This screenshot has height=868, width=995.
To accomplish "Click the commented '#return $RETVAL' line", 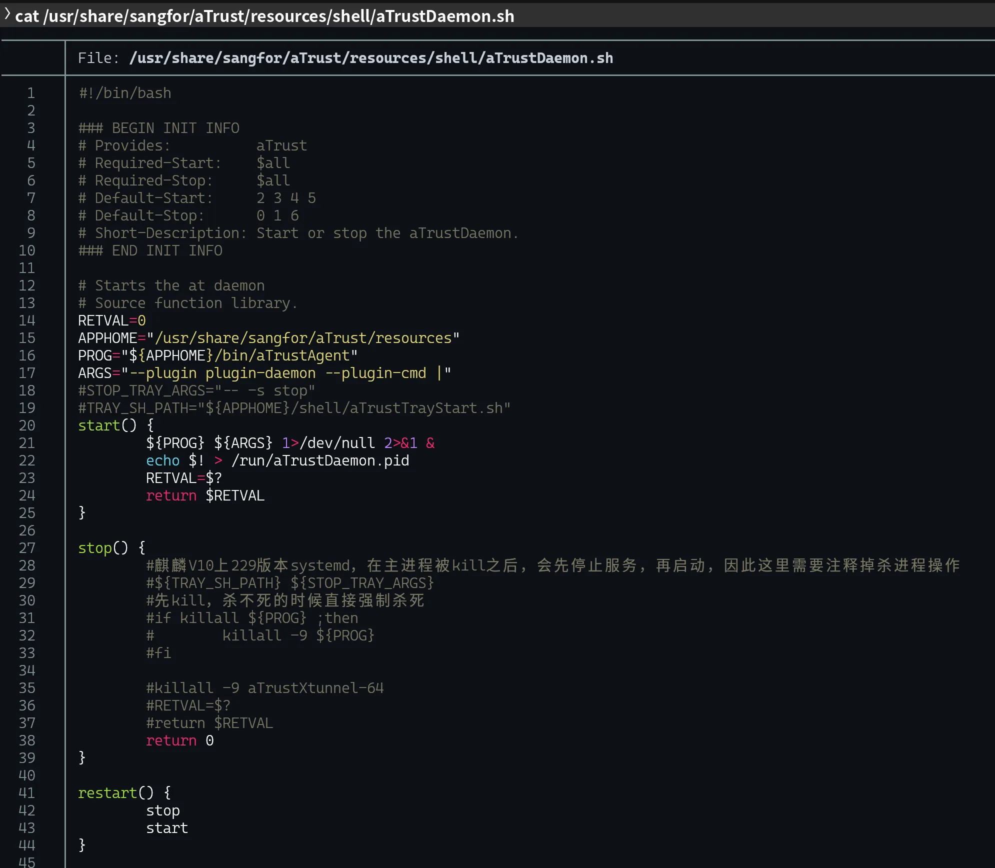I will [209, 723].
